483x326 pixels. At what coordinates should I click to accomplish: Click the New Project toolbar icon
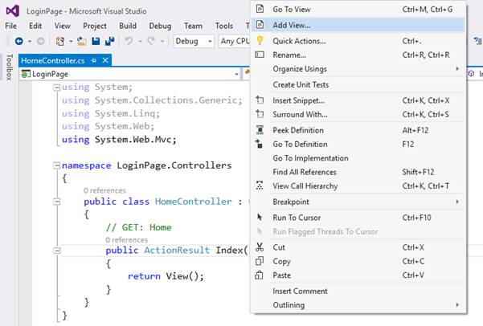point(59,41)
